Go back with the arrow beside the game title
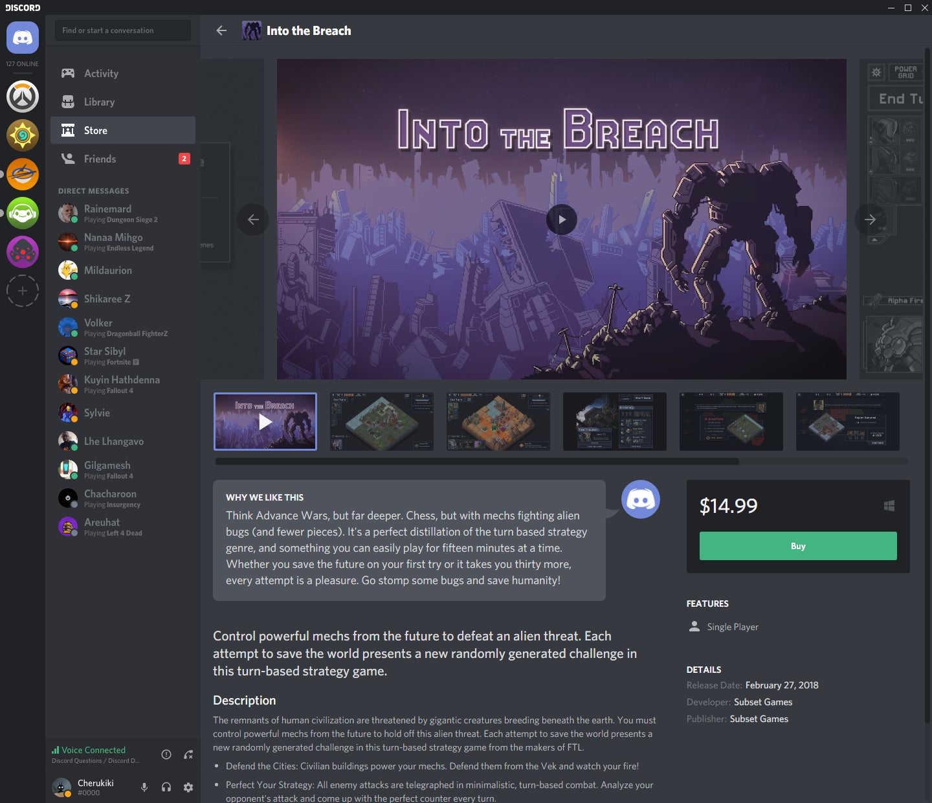 tap(221, 30)
